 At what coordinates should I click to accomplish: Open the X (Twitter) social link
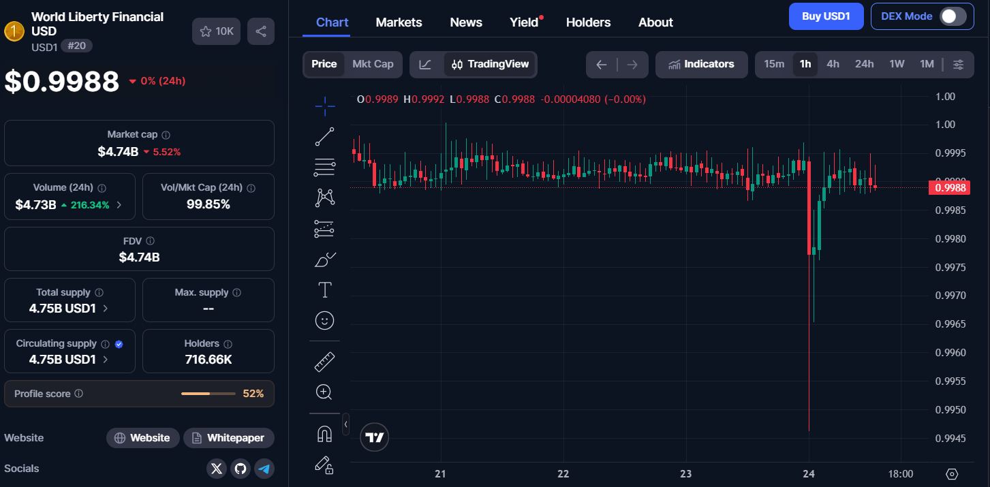pyautogui.click(x=217, y=469)
